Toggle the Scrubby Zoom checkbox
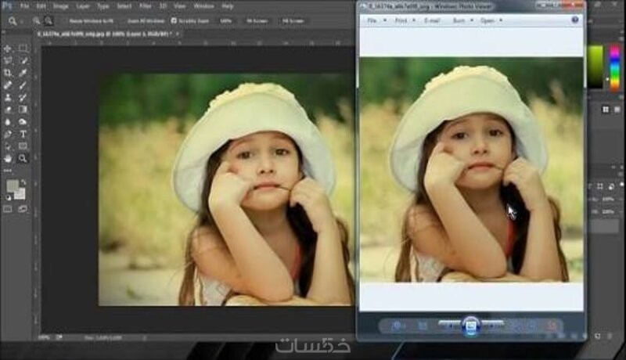Screen dimensions: 626x360 (174, 21)
